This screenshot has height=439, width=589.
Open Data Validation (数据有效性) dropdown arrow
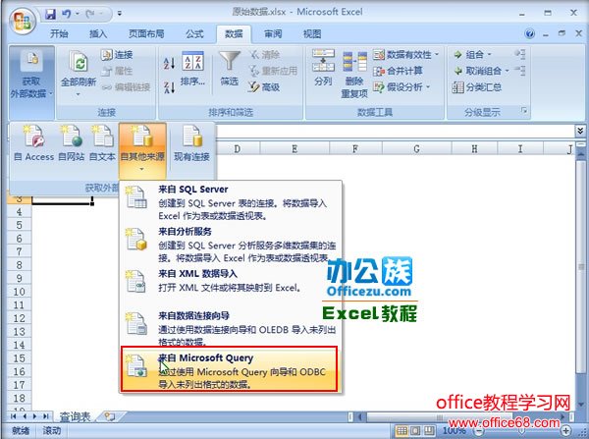(x=437, y=55)
